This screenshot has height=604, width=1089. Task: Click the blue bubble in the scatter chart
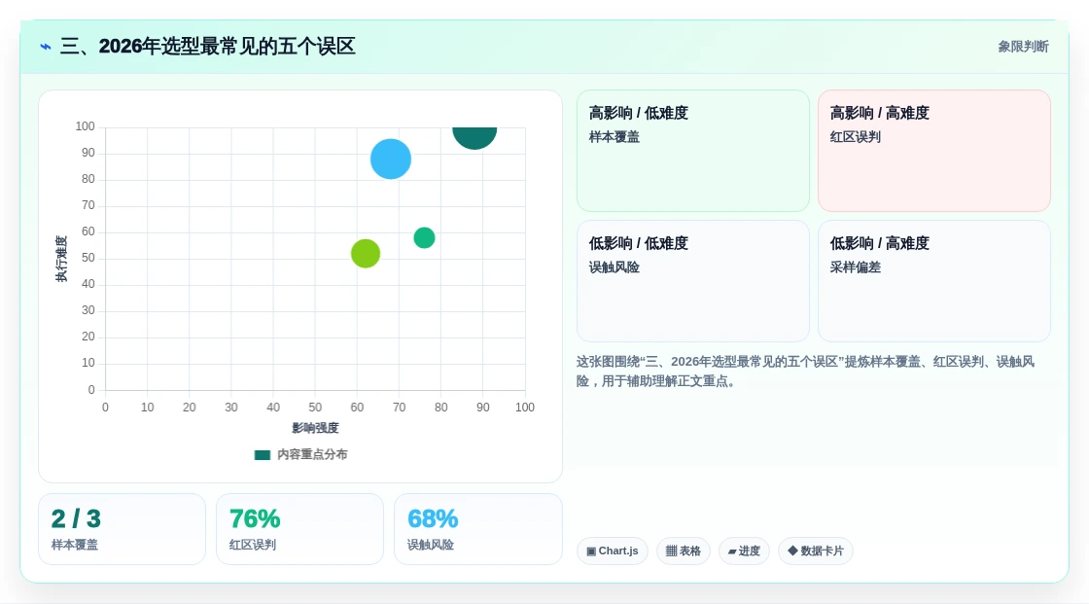coord(390,160)
